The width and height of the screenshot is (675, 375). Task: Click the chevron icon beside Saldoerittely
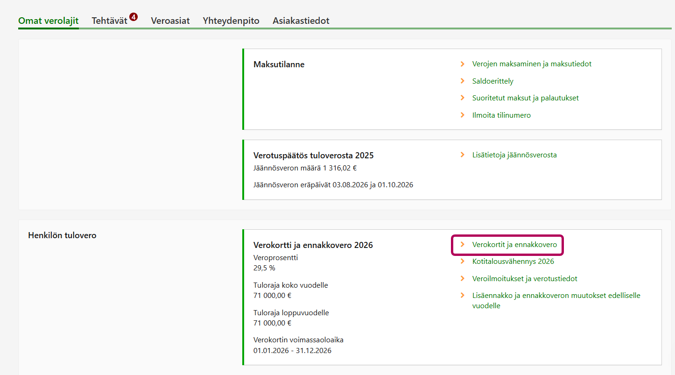(463, 81)
